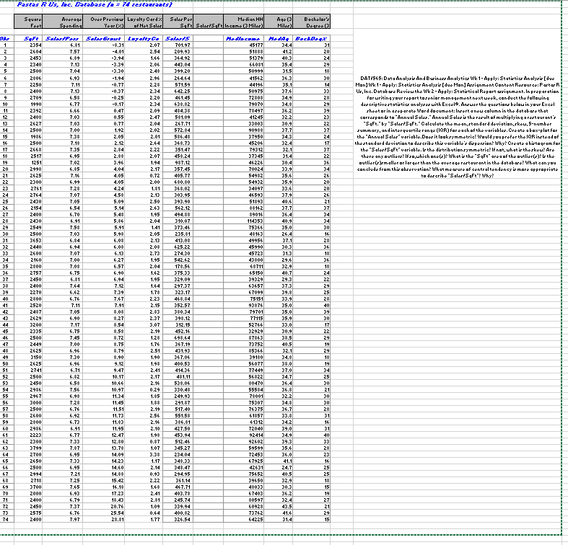The height and width of the screenshot is (545, 568).
Task: Click the loyalty card value 3.38
Action: point(154,455)
